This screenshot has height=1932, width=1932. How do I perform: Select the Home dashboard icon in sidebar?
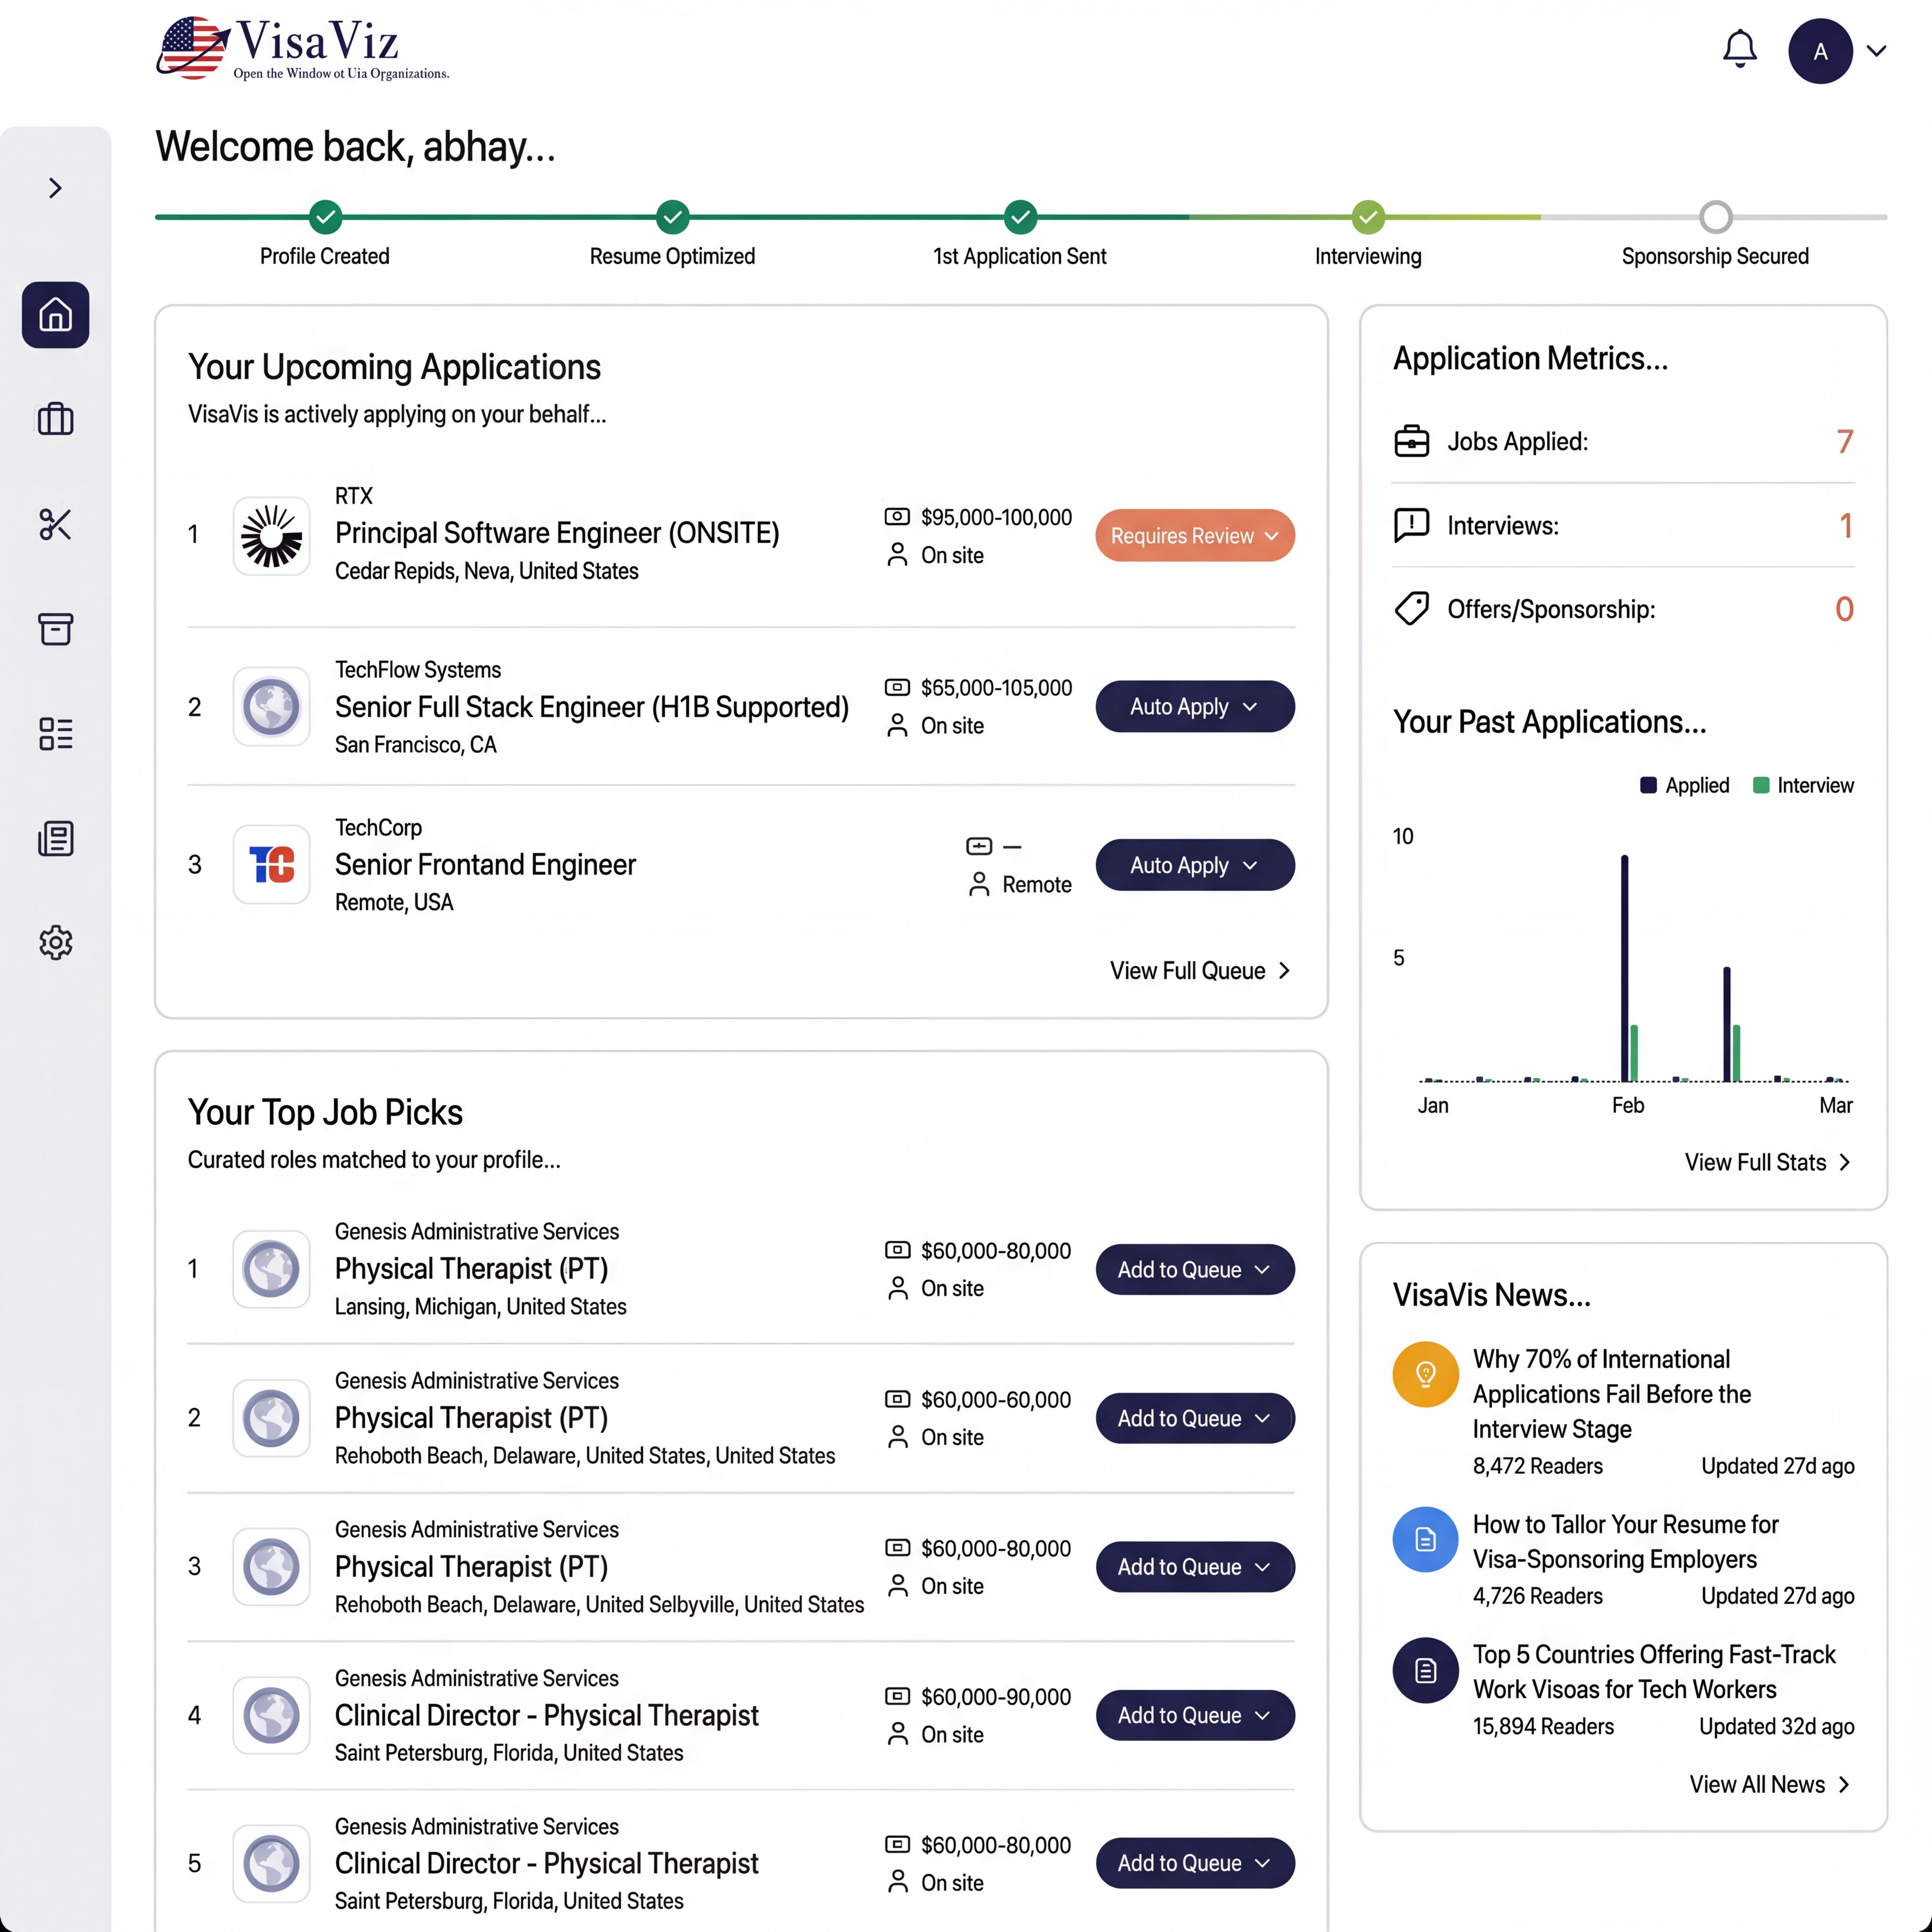[x=55, y=315]
